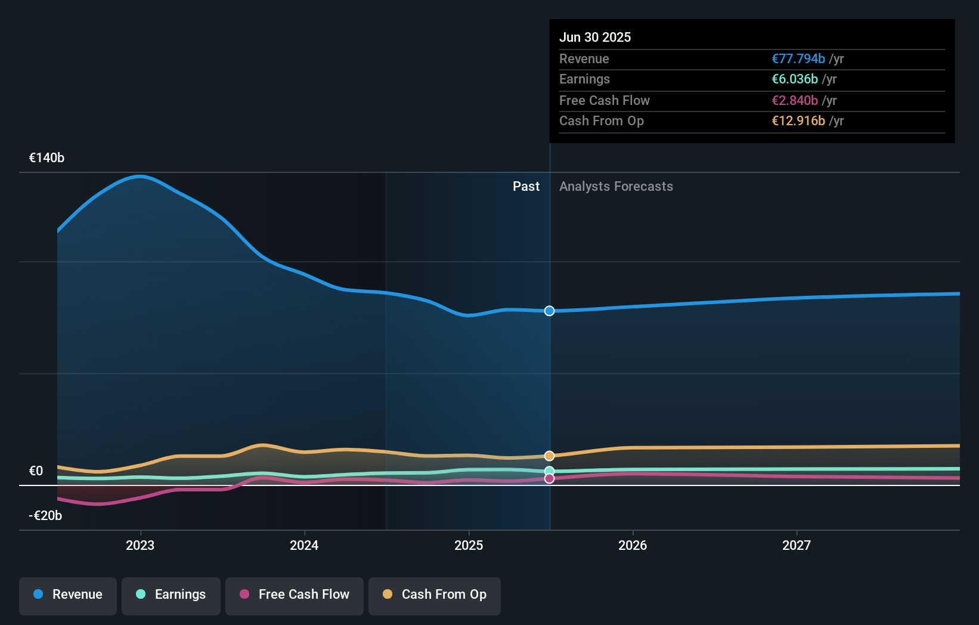The width and height of the screenshot is (979, 625).
Task: Click the 2026 year label on the axis
Action: pos(633,544)
